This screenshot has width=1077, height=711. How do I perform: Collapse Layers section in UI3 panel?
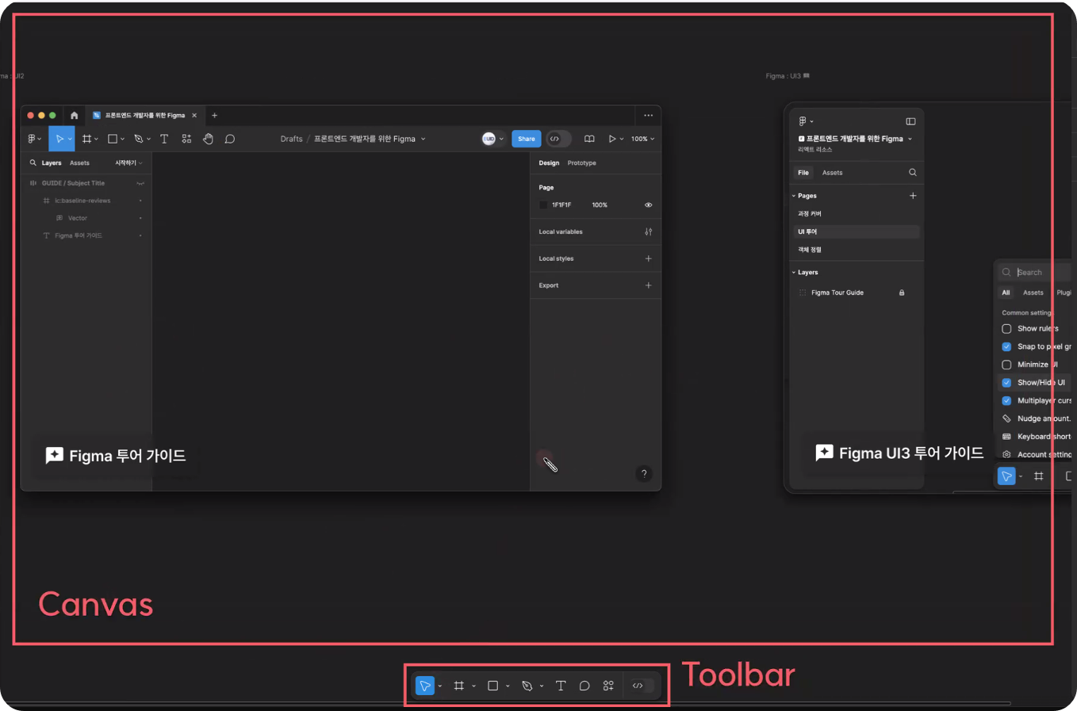point(794,273)
